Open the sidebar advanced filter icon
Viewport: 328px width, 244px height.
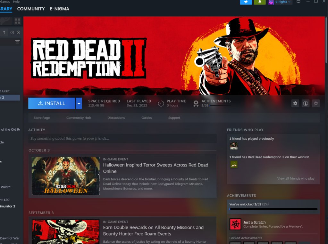(17, 42)
